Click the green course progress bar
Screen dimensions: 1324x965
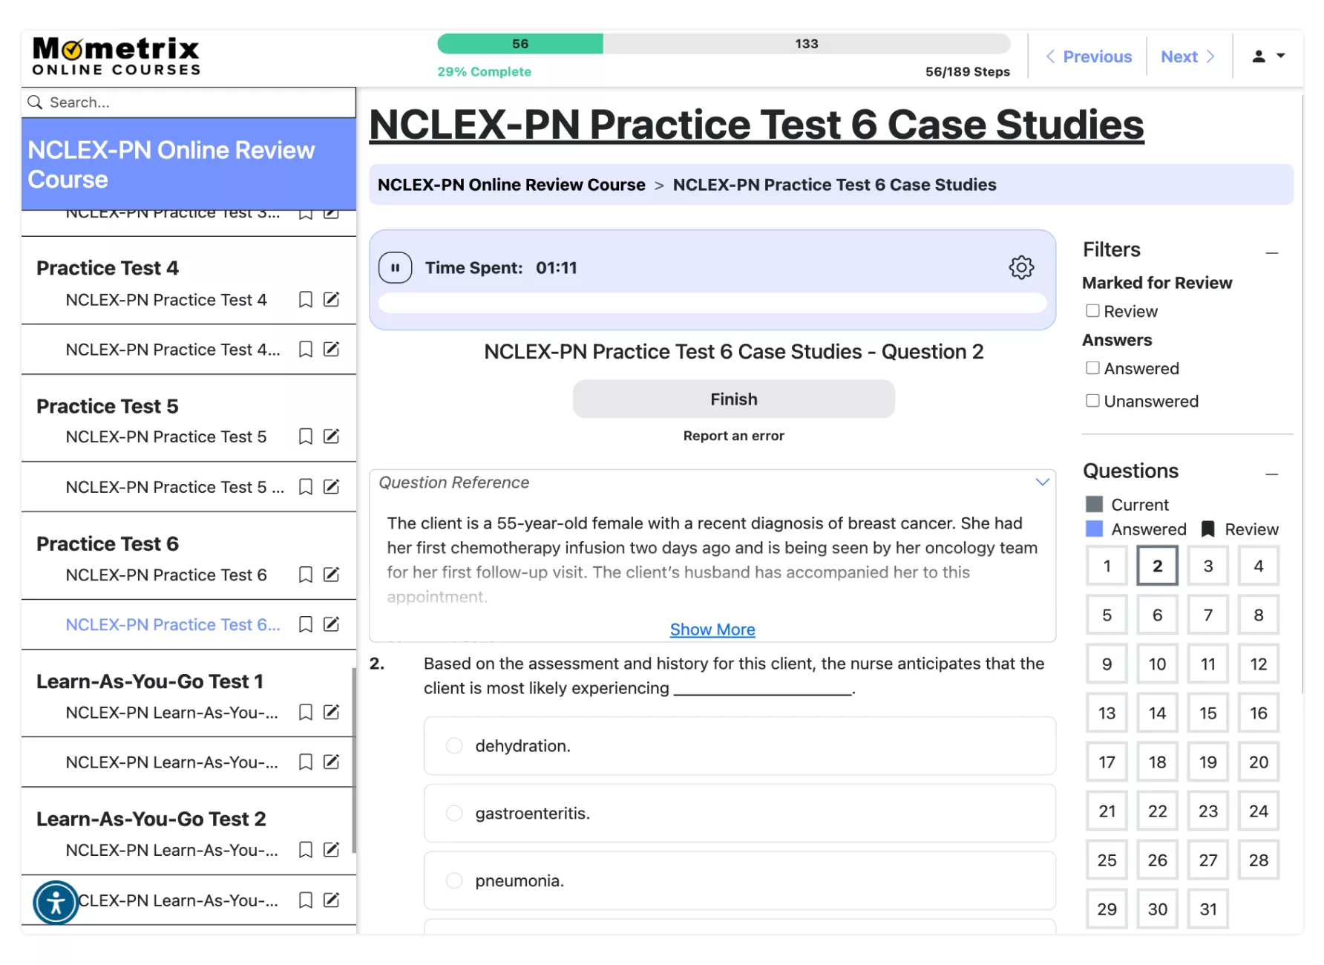[520, 44]
